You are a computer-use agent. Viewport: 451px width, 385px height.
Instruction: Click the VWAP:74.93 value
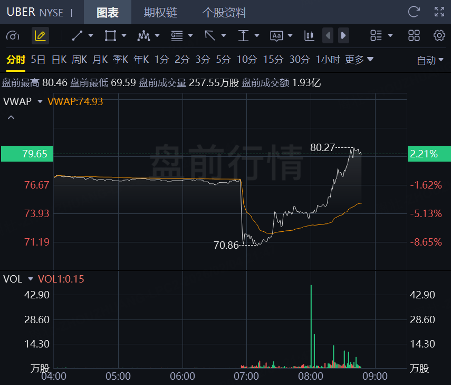75,101
